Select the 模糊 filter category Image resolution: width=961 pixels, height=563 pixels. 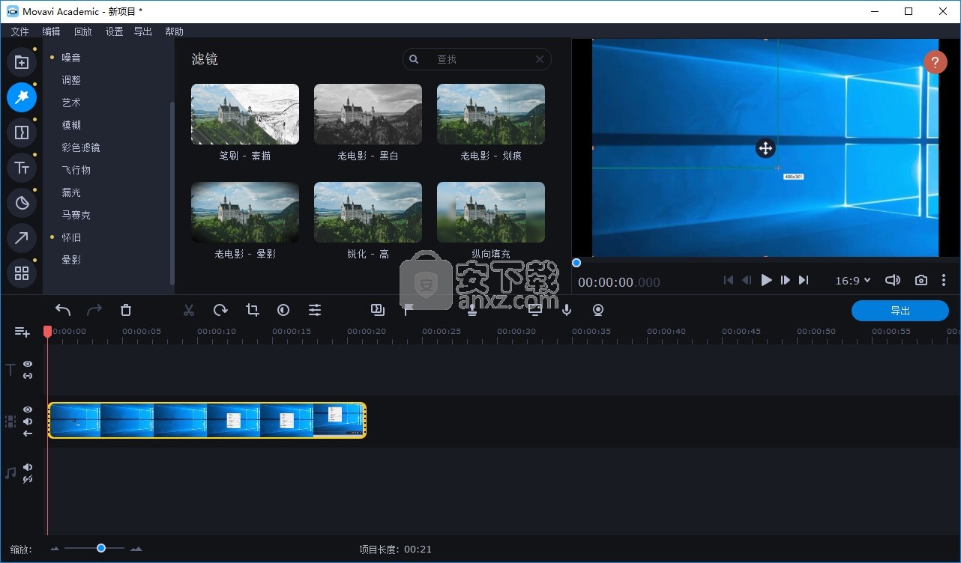pyautogui.click(x=71, y=125)
